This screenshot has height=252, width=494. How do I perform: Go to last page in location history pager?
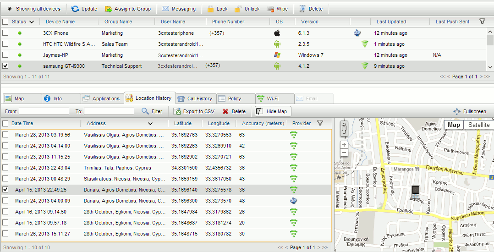325,247
